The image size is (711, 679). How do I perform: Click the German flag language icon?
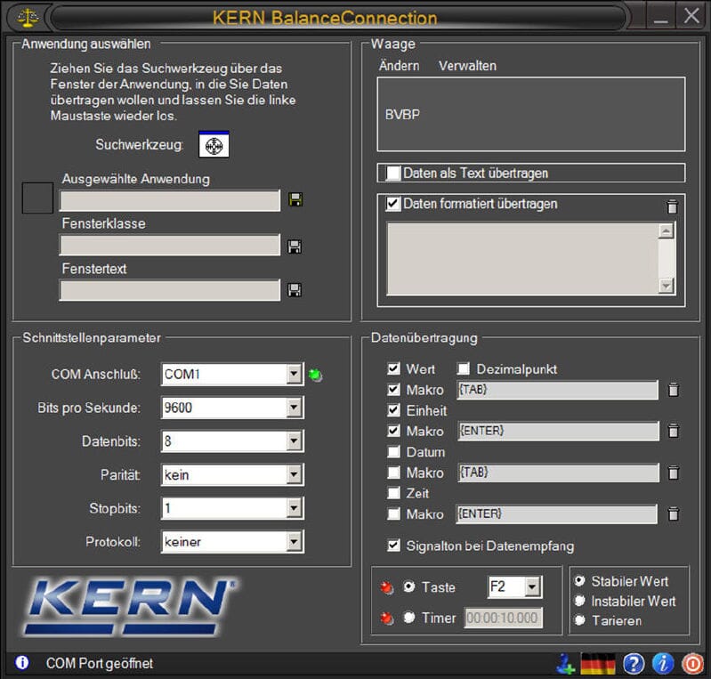coord(598,664)
